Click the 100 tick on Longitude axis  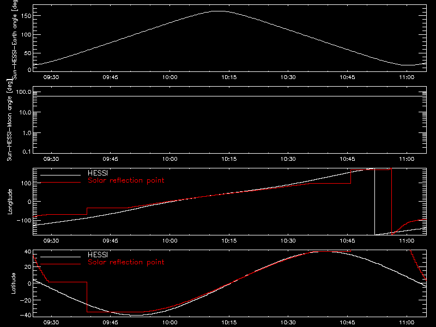pyautogui.click(x=26, y=183)
